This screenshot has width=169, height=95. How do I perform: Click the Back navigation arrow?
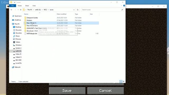click(x=12, y=10)
